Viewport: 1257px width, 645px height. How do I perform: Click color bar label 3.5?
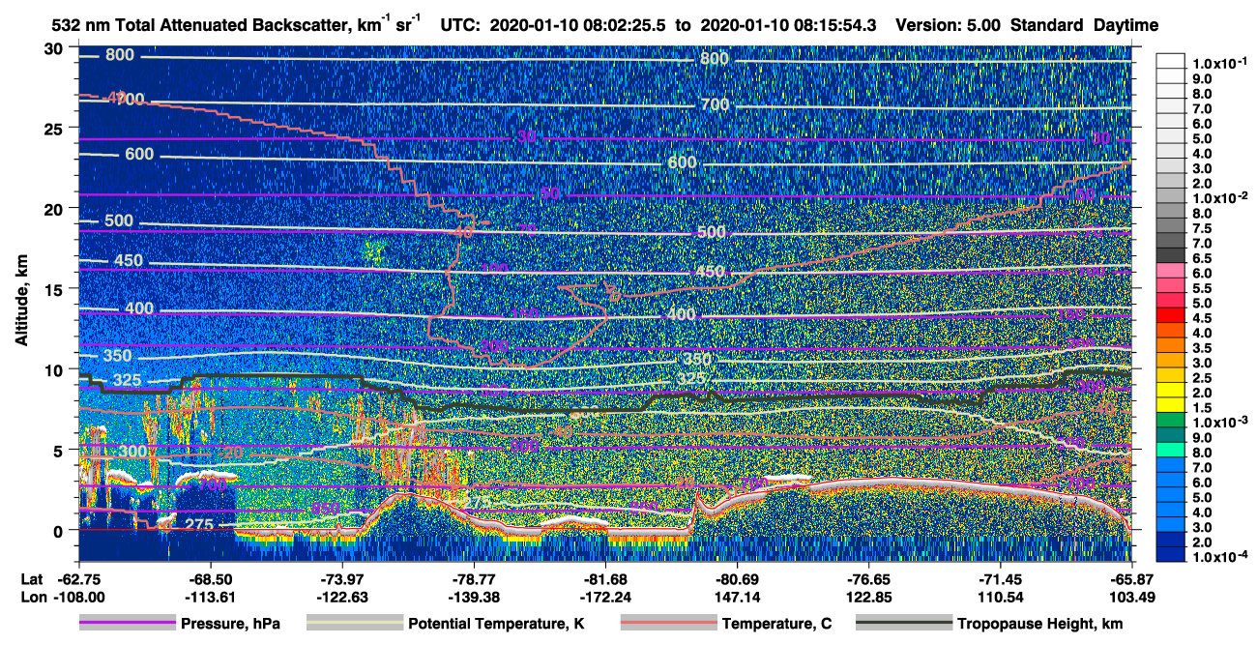(x=1203, y=347)
